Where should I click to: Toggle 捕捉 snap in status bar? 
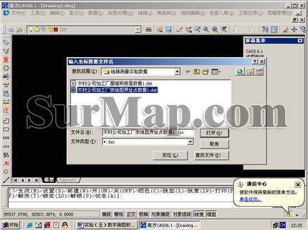tap(106, 214)
